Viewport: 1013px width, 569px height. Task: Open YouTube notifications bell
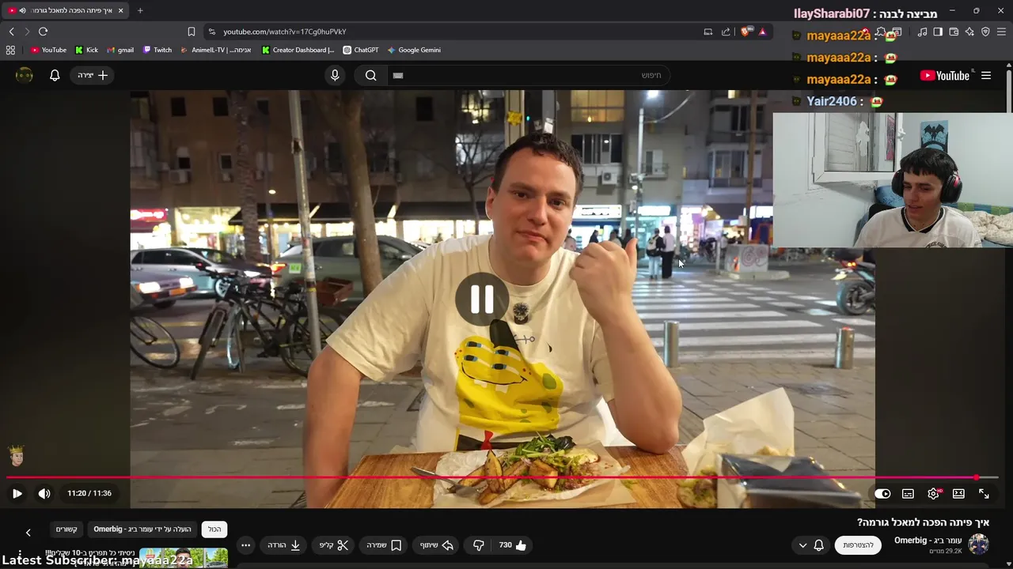pyautogui.click(x=55, y=75)
